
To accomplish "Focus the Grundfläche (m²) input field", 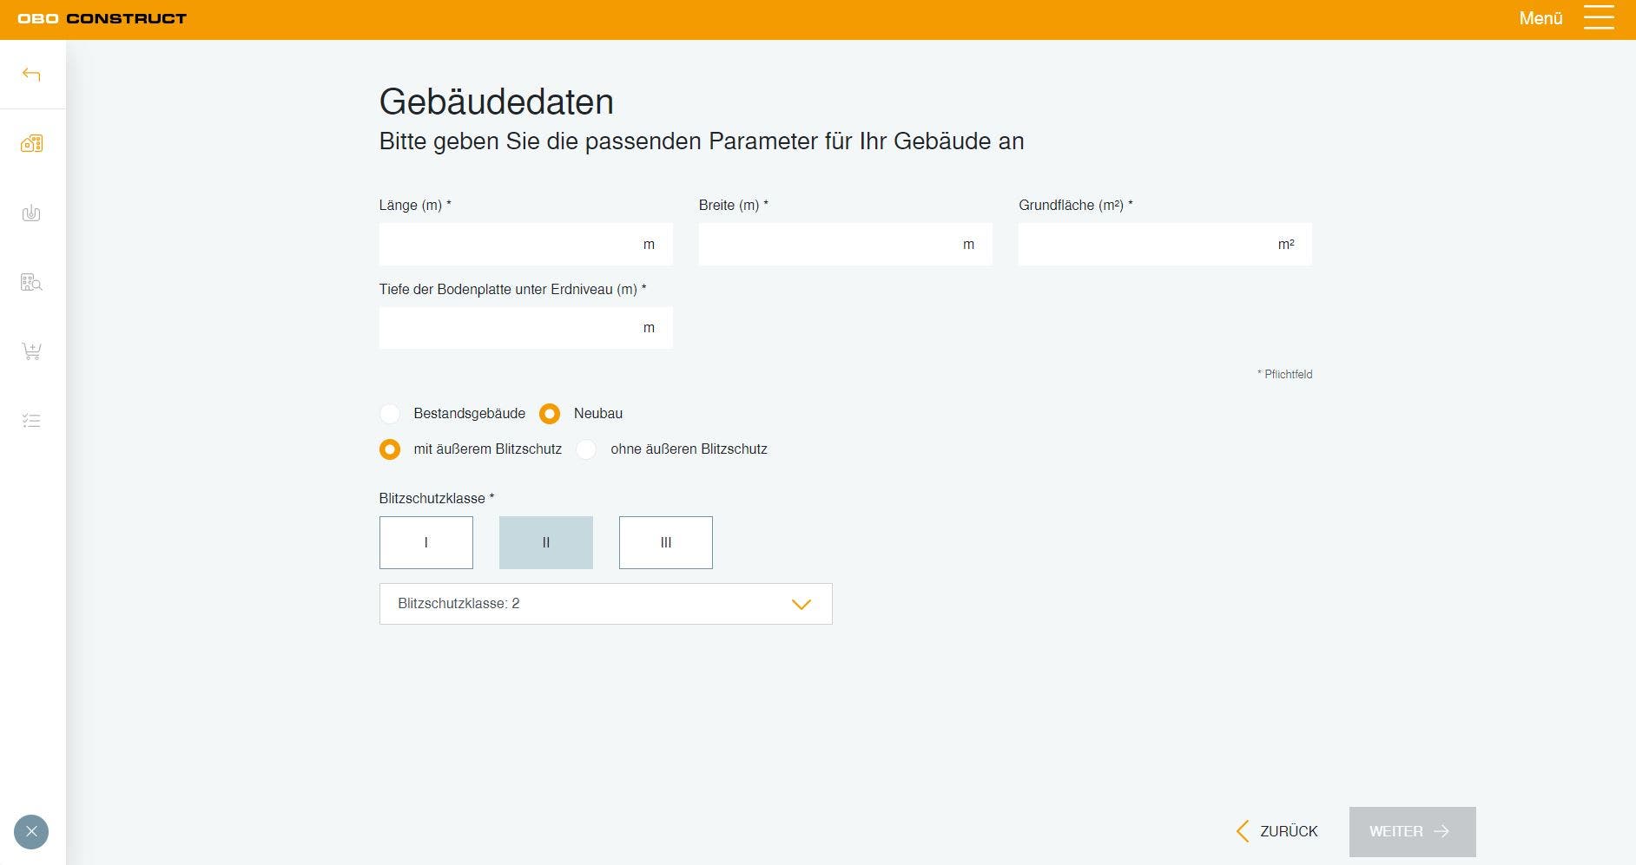I will (x=1165, y=244).
